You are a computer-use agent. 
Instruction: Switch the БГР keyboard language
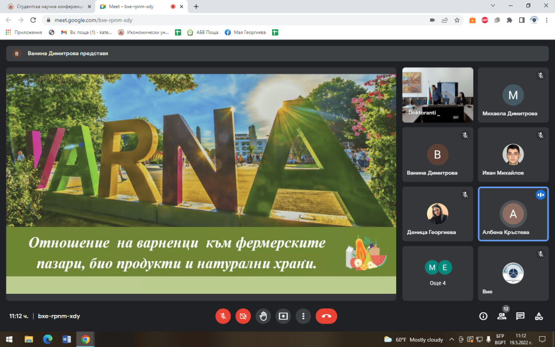(x=500, y=339)
